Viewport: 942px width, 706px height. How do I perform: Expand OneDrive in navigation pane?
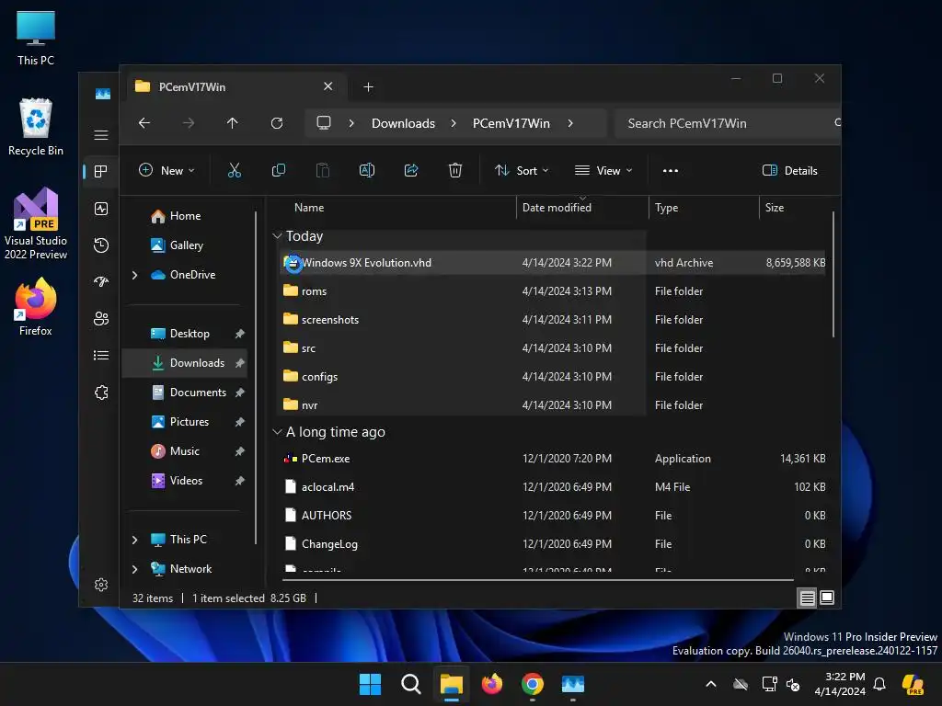pos(134,275)
